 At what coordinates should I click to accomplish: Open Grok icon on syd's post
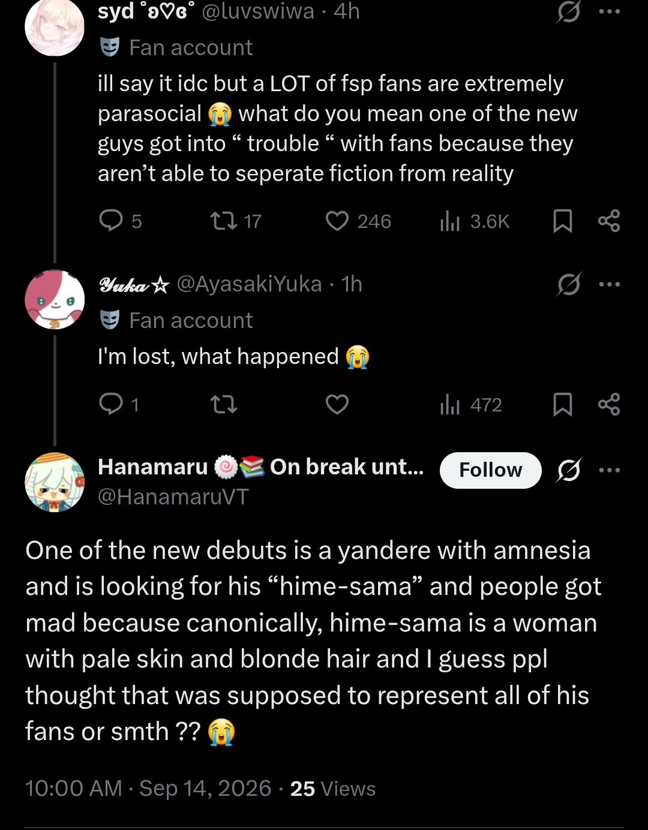[x=568, y=11]
